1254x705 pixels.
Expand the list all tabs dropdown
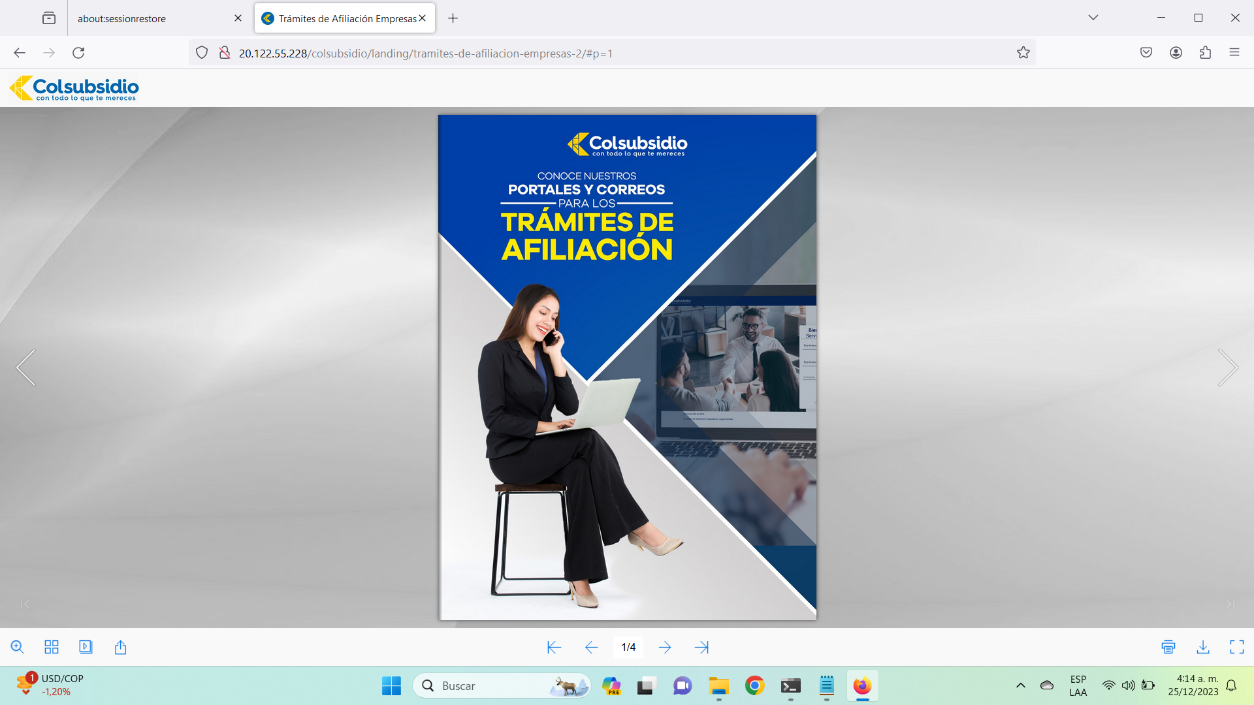(1093, 18)
